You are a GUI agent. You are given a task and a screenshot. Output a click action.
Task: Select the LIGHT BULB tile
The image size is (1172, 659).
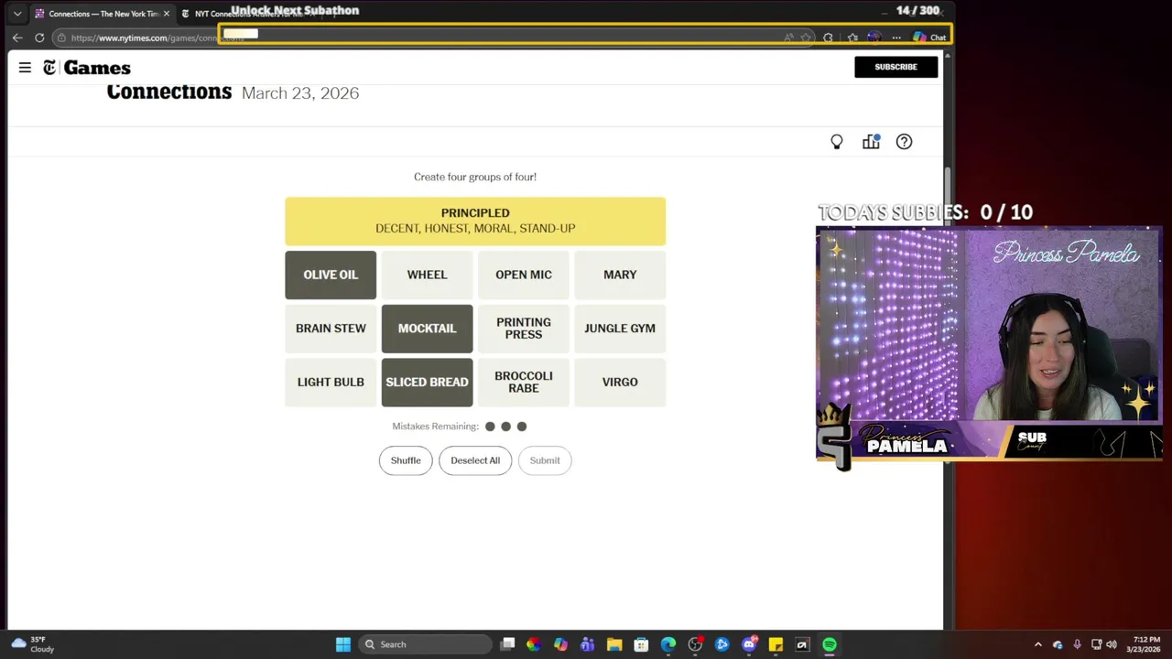pos(331,383)
